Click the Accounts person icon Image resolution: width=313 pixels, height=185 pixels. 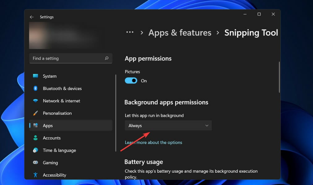(36, 138)
